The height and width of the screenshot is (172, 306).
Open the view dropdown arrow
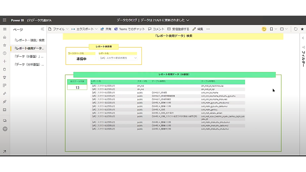[x=286, y=29]
